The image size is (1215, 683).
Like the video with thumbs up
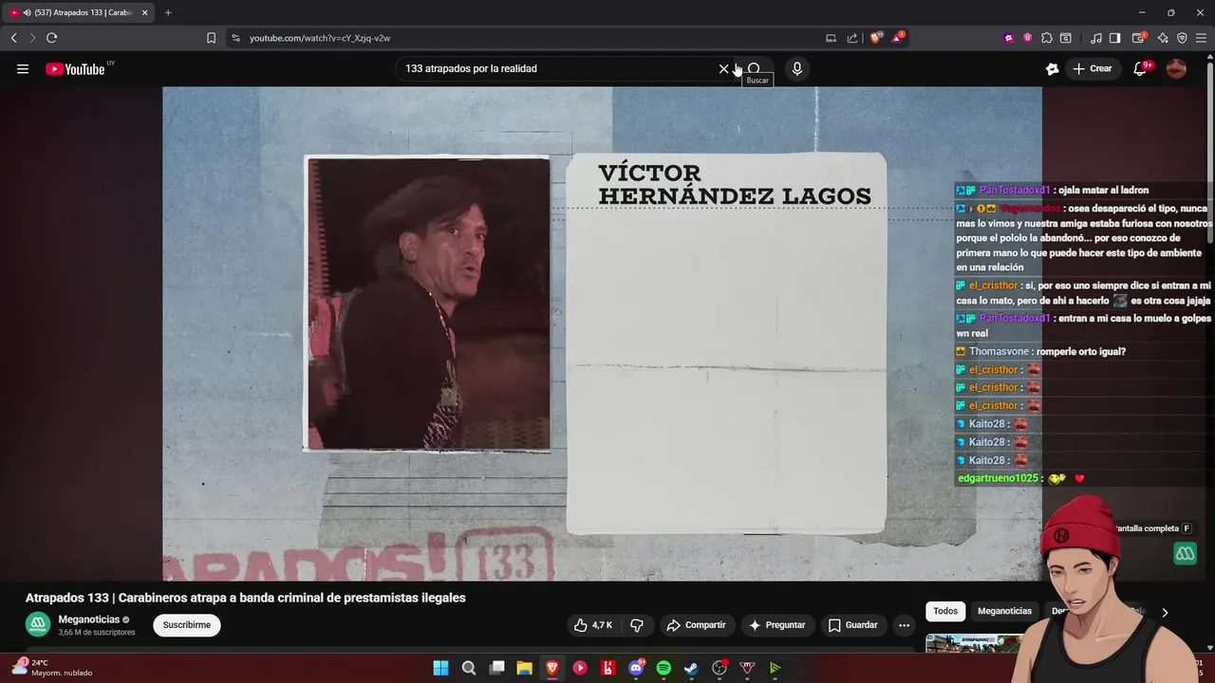pos(592,625)
